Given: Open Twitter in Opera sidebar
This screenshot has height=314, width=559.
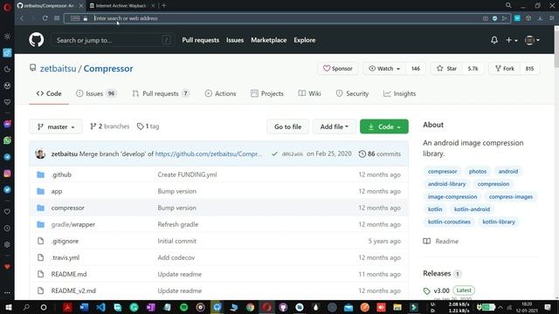Looking at the screenshot, I should click(x=7, y=190).
